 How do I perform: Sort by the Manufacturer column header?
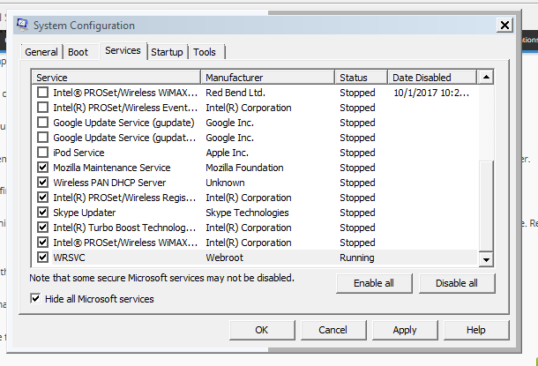267,78
